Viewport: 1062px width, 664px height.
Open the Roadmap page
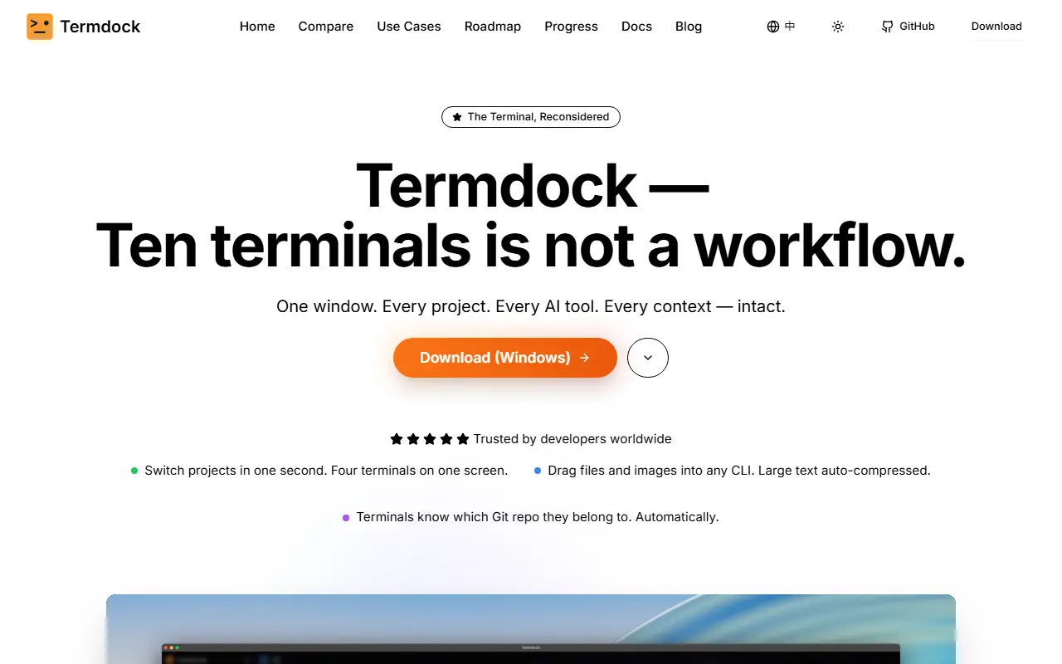(493, 27)
